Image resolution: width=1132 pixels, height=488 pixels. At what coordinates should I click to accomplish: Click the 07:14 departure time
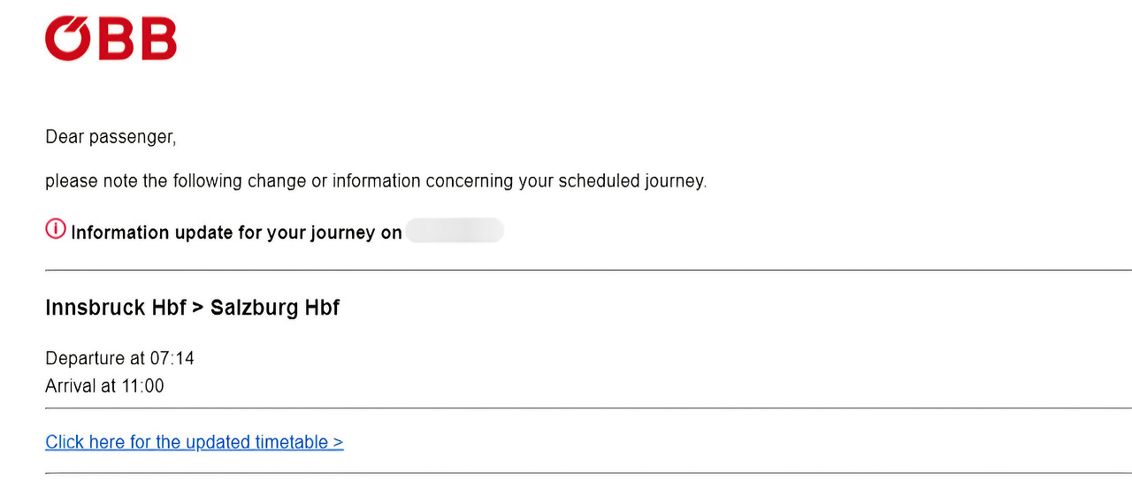[x=172, y=358]
